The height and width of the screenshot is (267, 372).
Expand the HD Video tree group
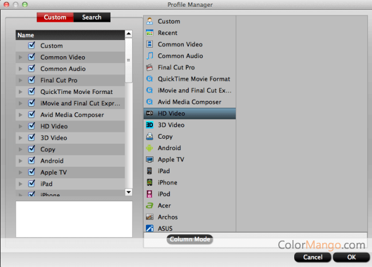[21, 126]
